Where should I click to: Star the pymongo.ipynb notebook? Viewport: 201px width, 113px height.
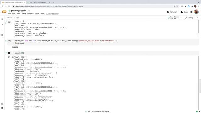pos(29,11)
